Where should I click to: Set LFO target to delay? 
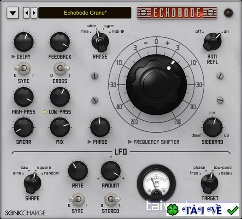(226, 173)
